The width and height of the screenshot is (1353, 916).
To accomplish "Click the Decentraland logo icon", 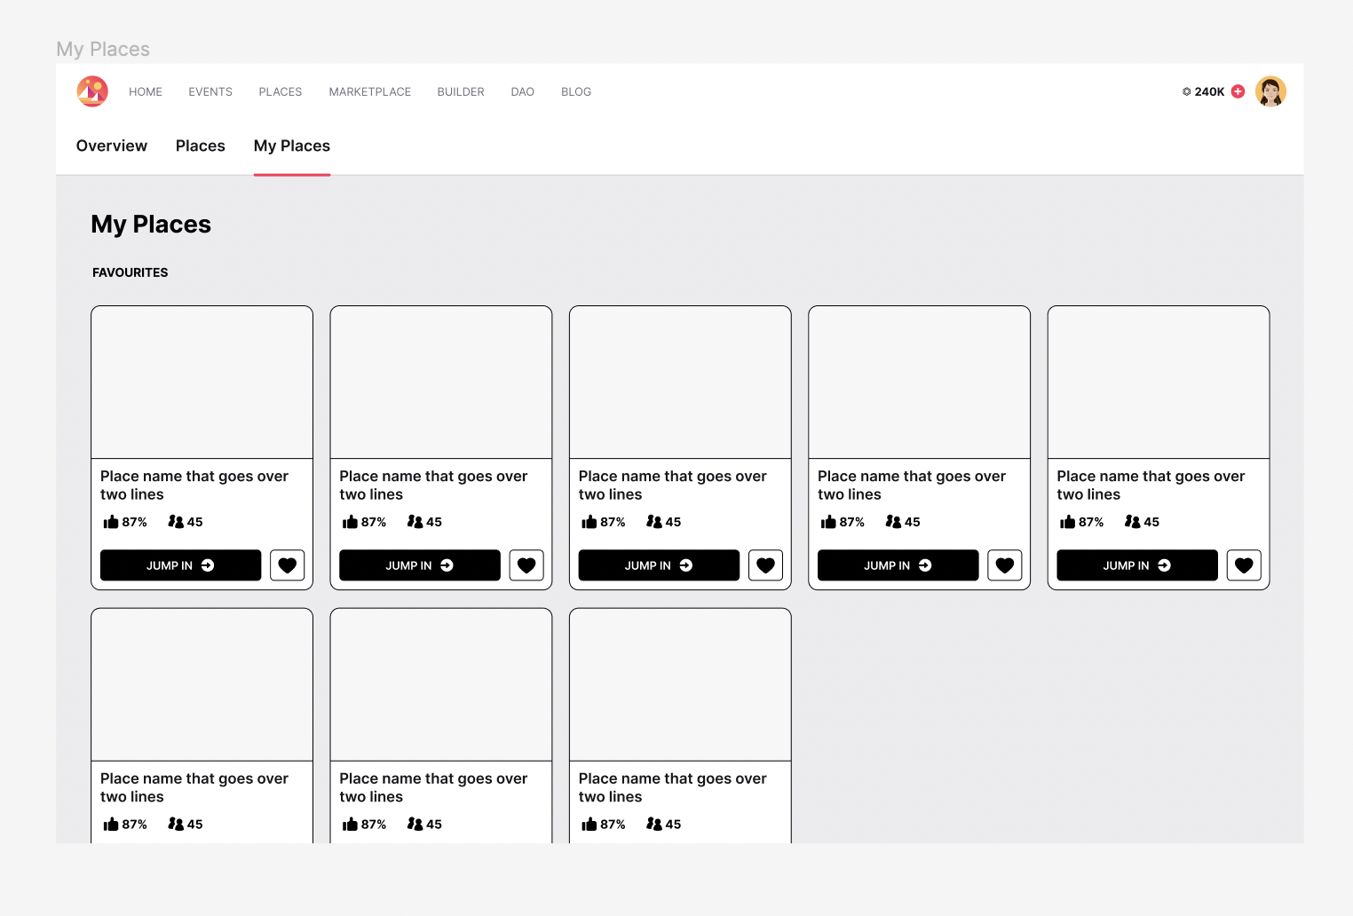I will (x=92, y=91).
